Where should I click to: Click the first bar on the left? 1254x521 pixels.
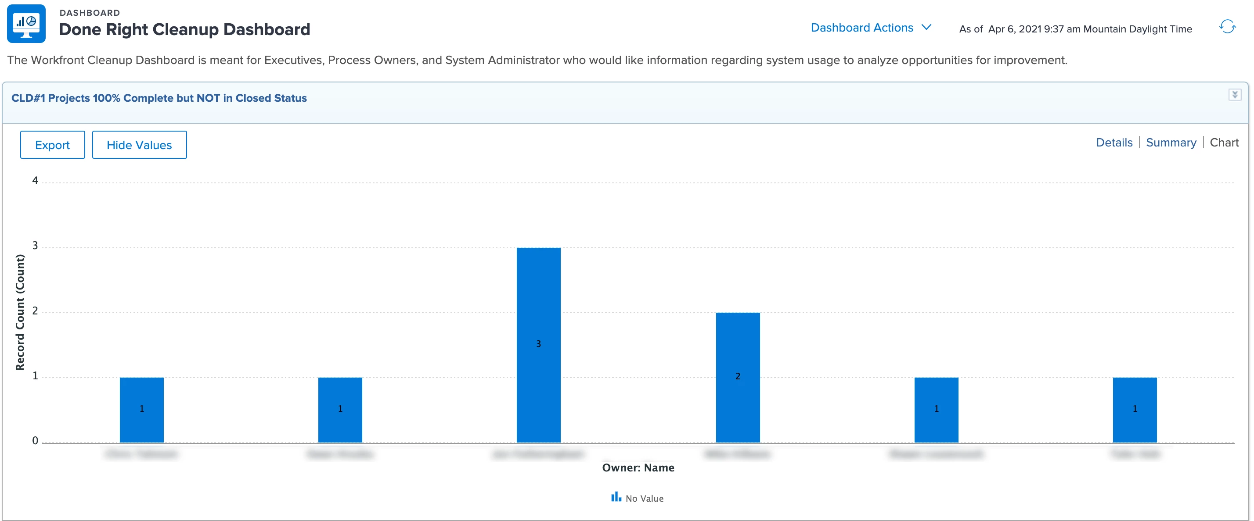tap(142, 409)
